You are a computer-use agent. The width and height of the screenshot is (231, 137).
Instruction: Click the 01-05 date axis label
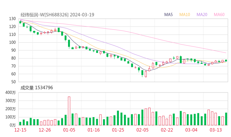click(69, 130)
